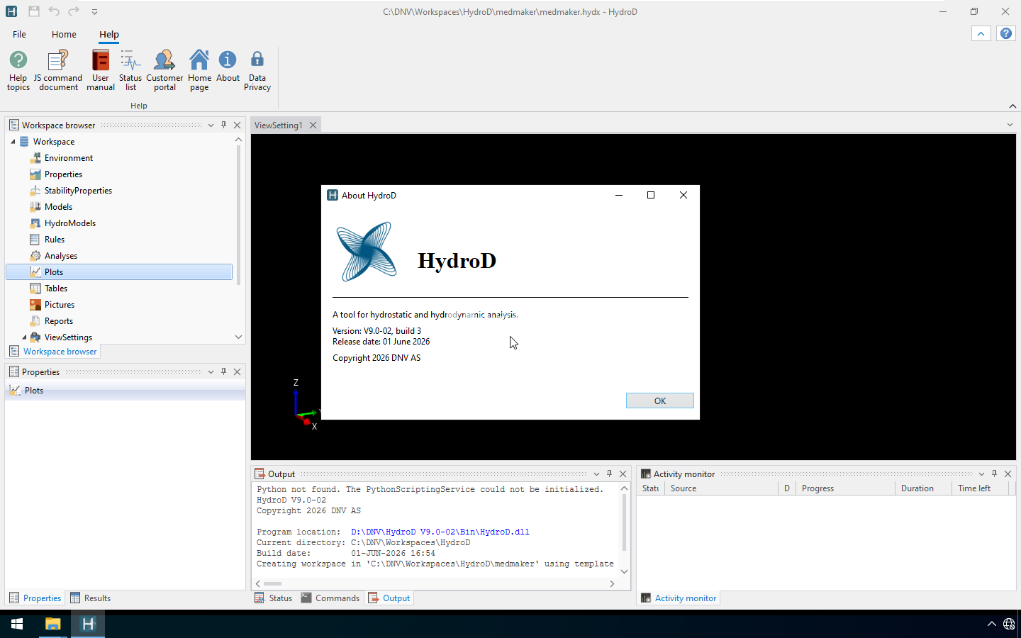This screenshot has height=638, width=1021.
Task: Select Pictures tree node
Action: coord(60,305)
